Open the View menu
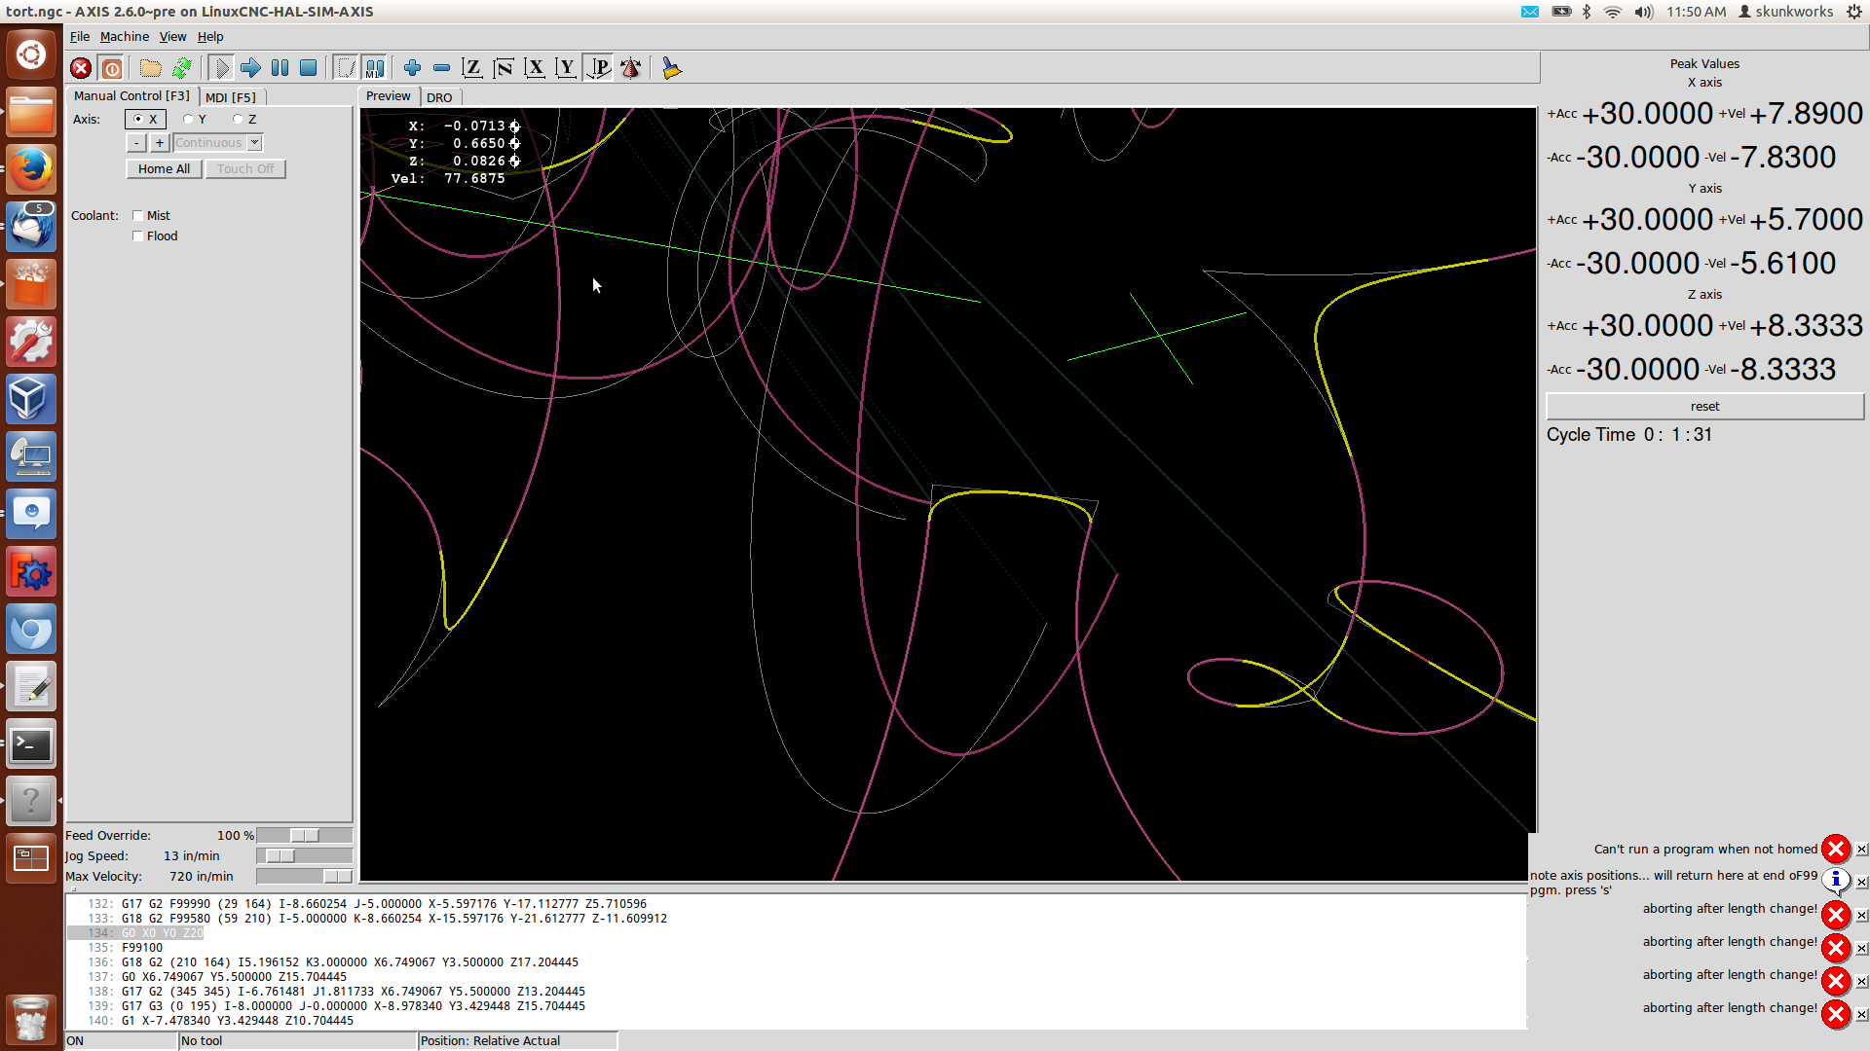This screenshot has height=1051, width=1870. point(172,37)
